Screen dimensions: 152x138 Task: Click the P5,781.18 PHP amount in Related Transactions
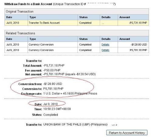138,50
